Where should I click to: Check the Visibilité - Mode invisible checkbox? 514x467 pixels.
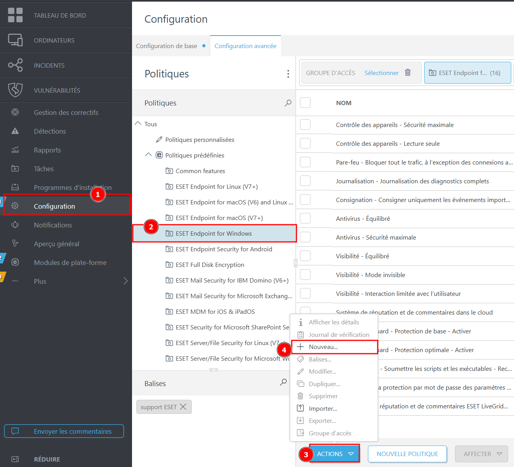[x=305, y=274]
